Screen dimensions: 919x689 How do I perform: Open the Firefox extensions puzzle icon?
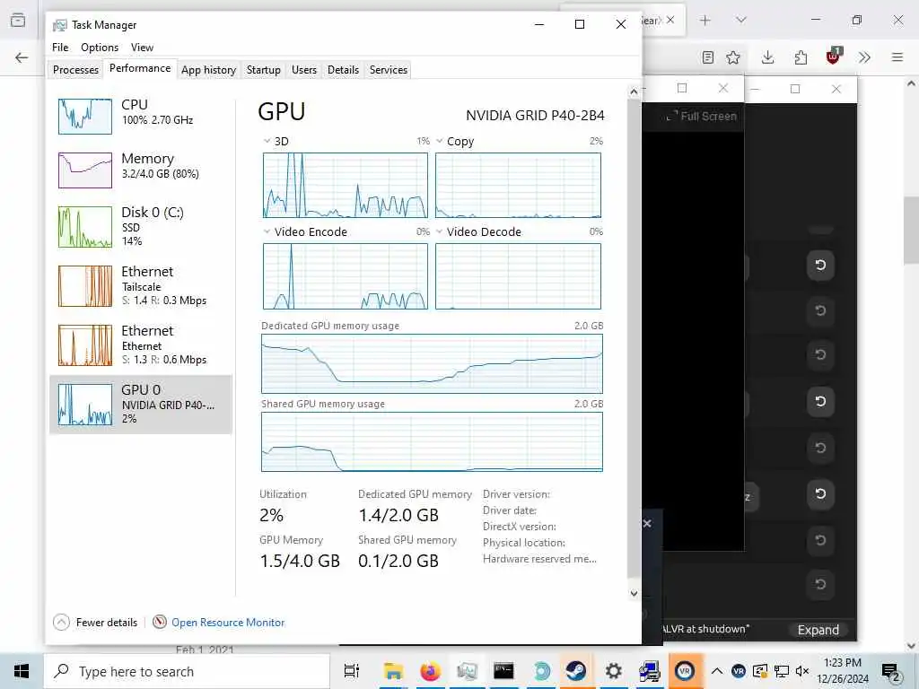point(801,57)
